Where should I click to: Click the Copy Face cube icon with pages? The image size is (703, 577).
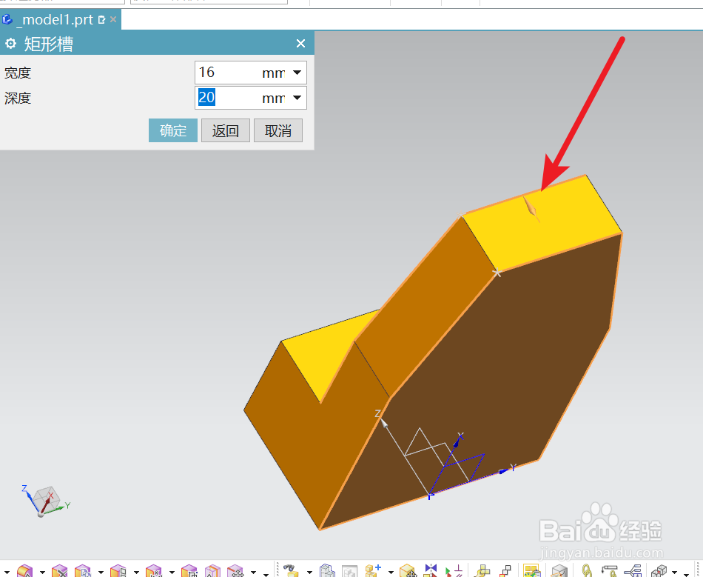tap(83, 571)
